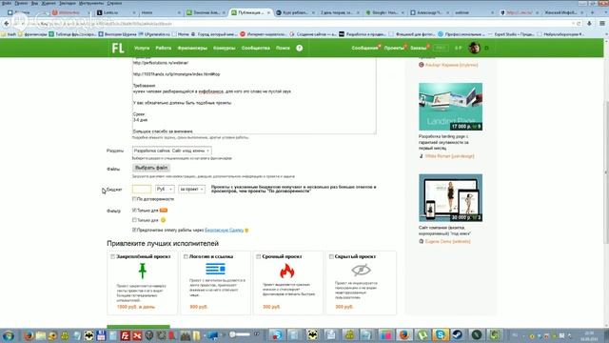Click the browser back arrow button
This screenshot has height=343, width=609.
tap(7, 23)
